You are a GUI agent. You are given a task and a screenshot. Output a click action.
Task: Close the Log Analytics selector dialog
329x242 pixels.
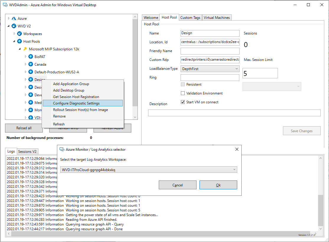tap(237, 149)
